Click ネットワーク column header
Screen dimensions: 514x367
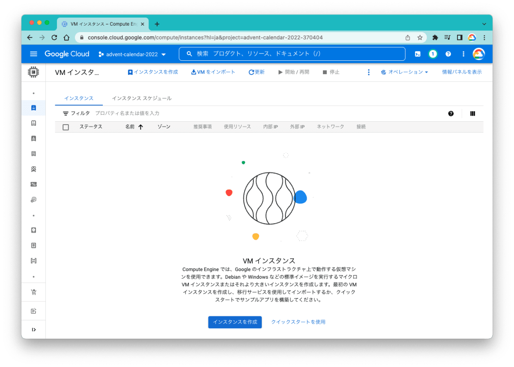point(330,127)
